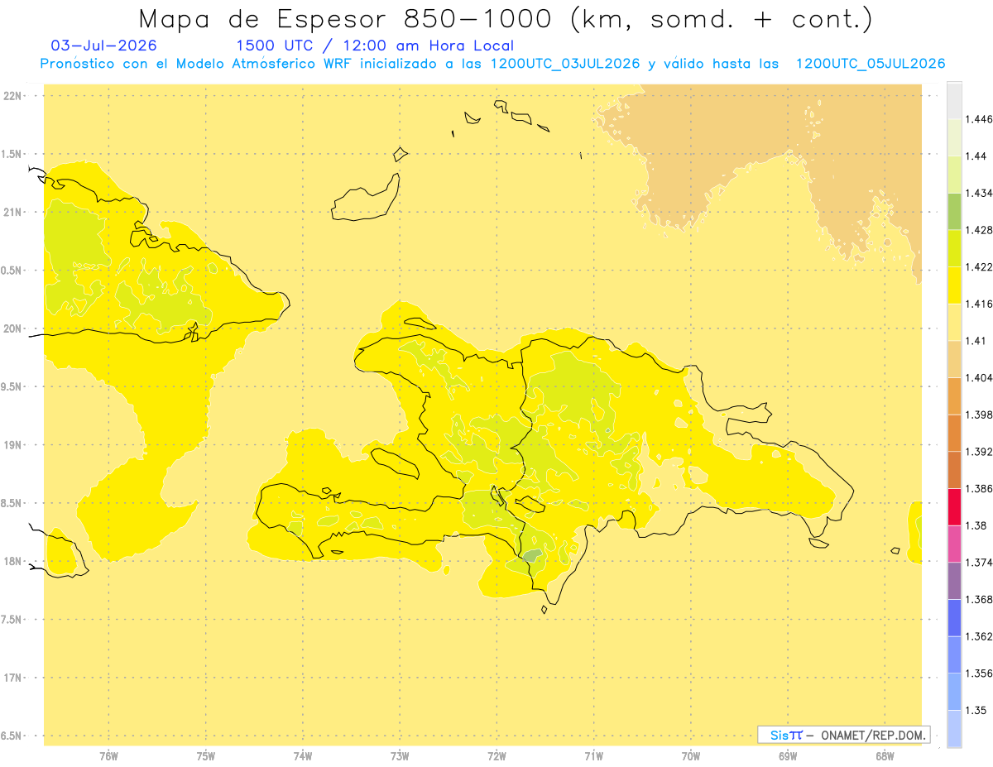Pick the green legend swatch between 1.428 and 1.434
The height and width of the screenshot is (767, 993).
tap(954, 211)
